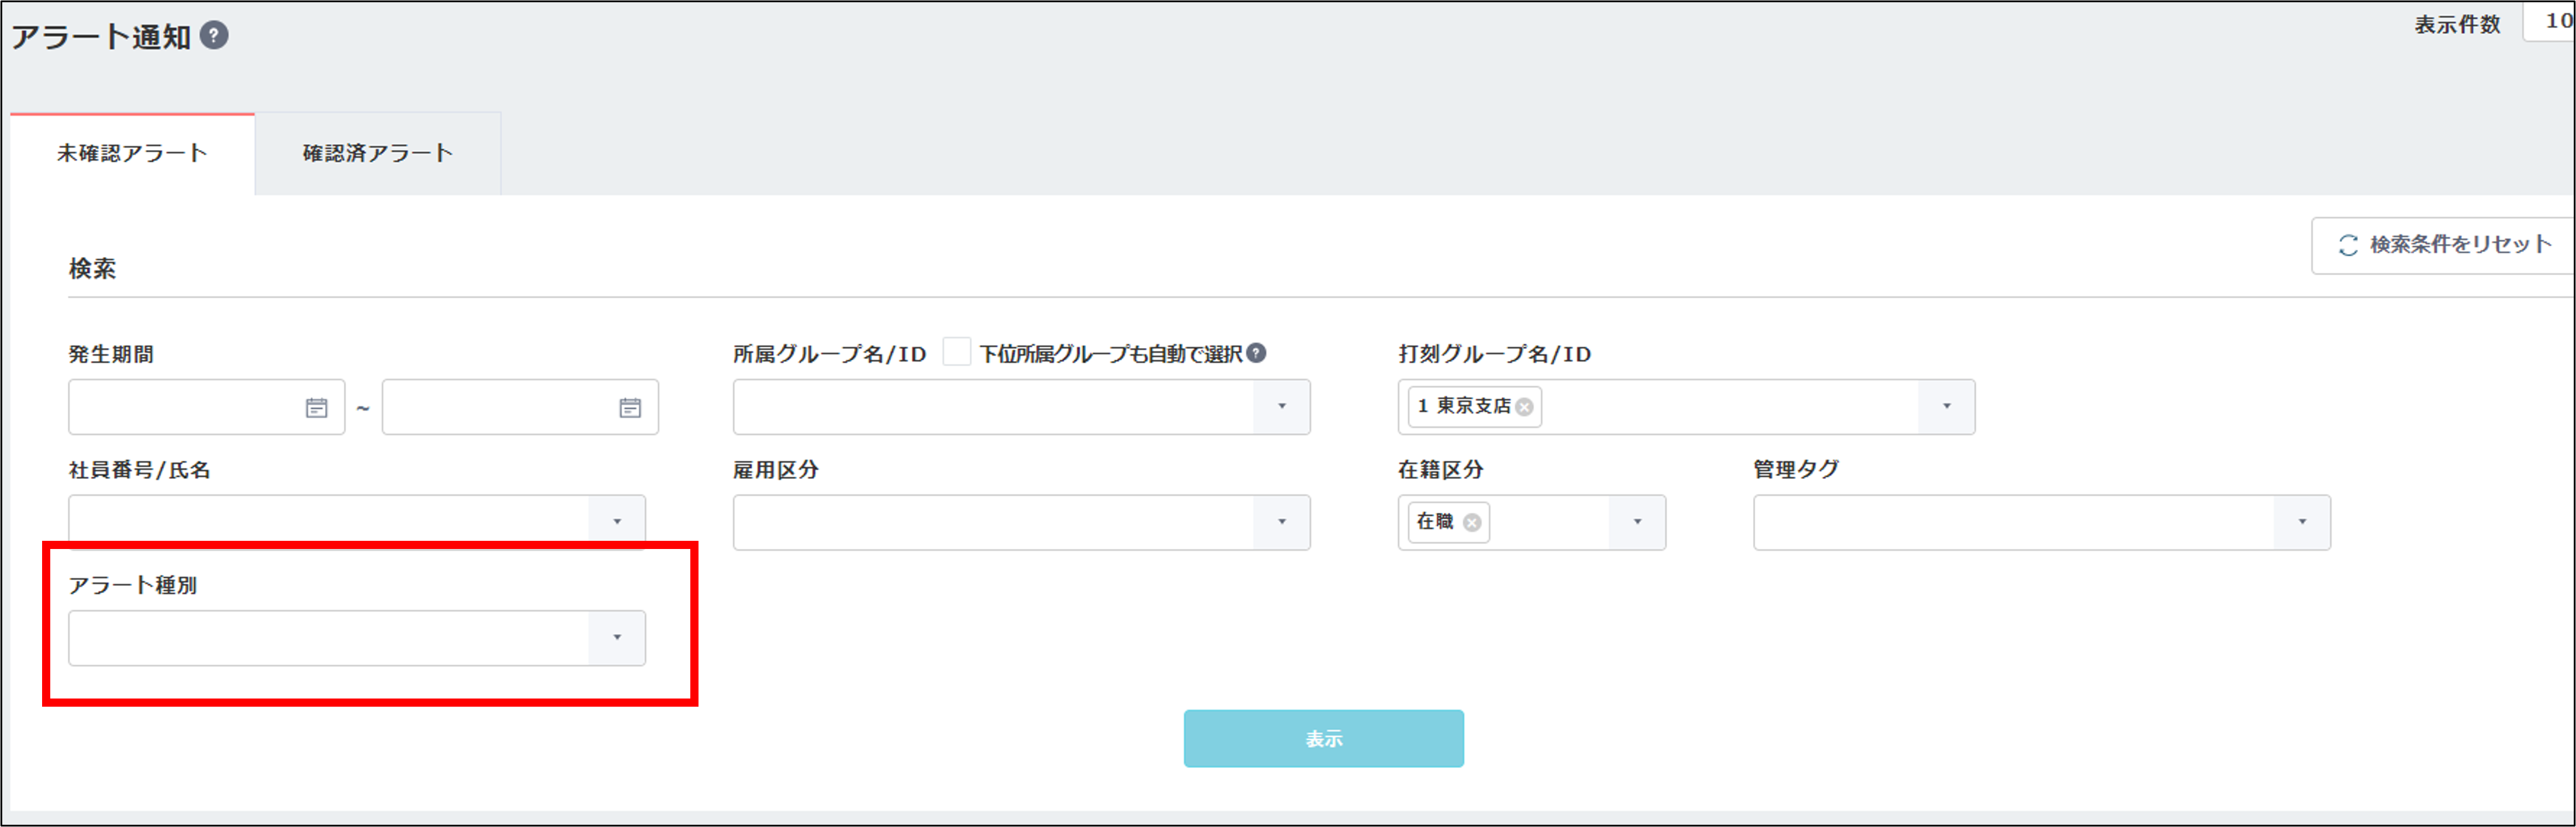
Task: Click help icon beside アラート通知 title
Action: (x=214, y=36)
